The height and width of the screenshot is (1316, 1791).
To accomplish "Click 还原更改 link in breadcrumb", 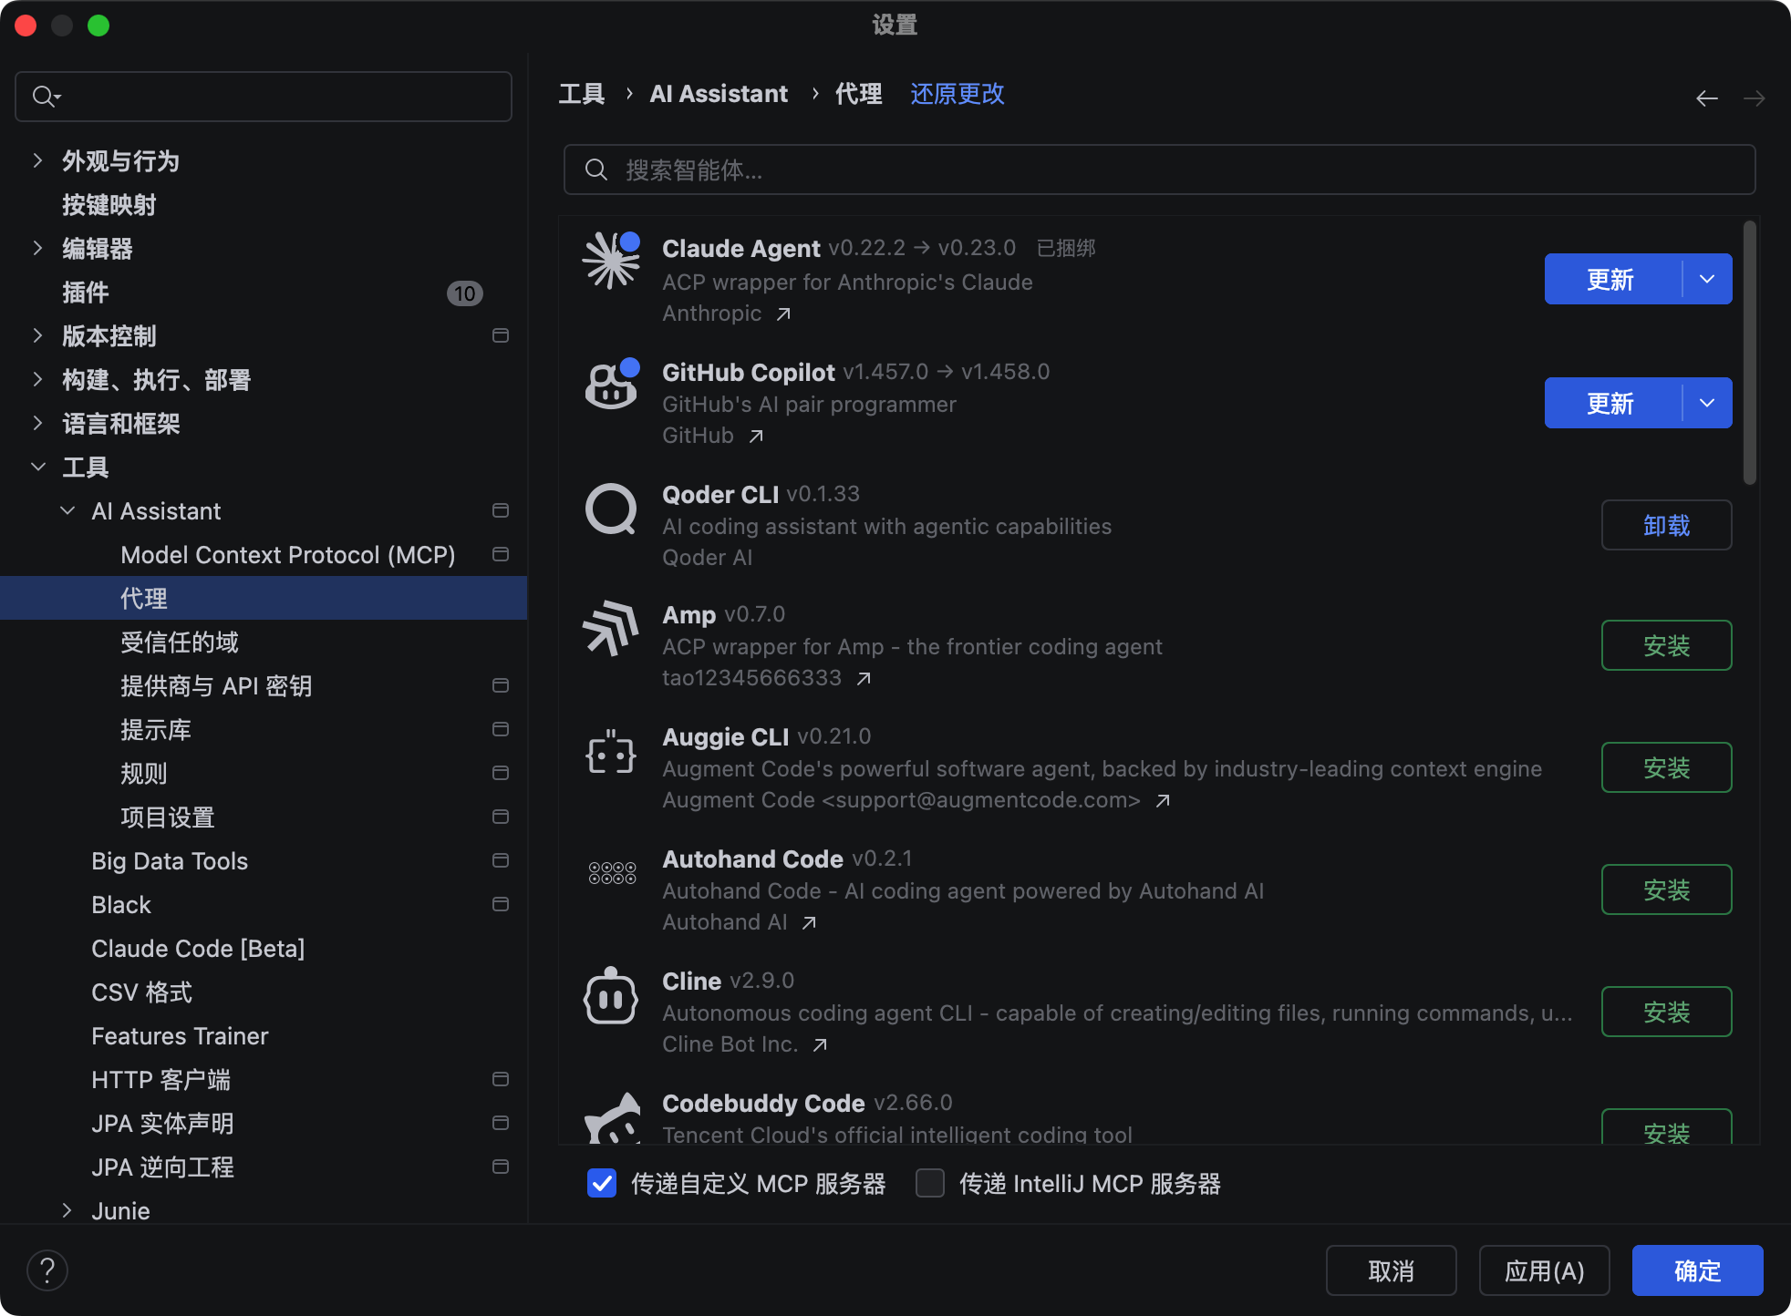I will click(957, 94).
